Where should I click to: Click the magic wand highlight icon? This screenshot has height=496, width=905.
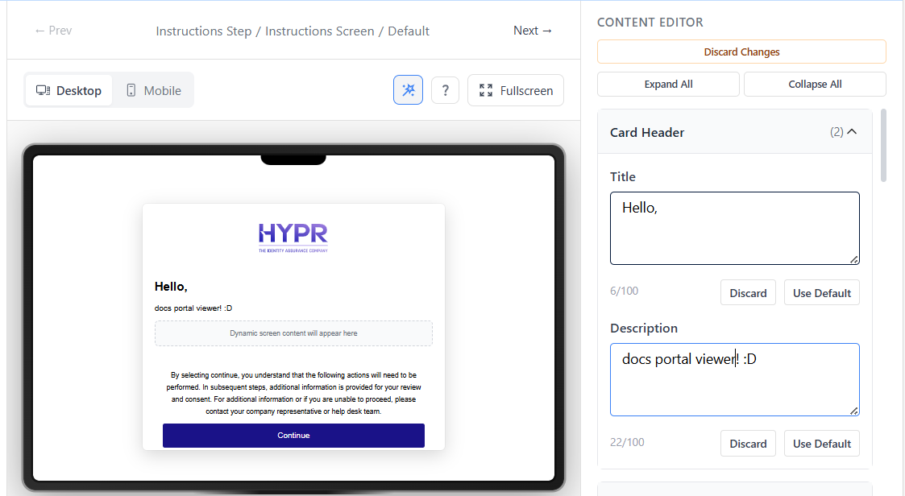[x=408, y=90]
